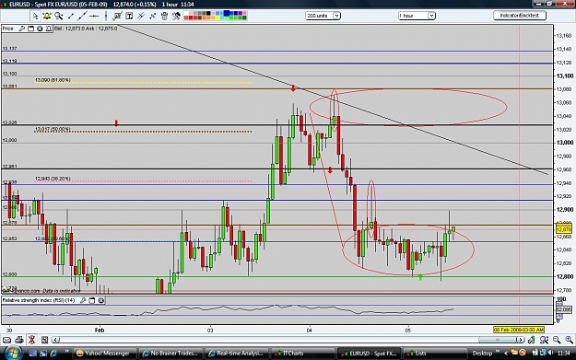This screenshot has height=360, width=576.
Task: Pick the bright blue color swatch
Action: pos(227,13)
